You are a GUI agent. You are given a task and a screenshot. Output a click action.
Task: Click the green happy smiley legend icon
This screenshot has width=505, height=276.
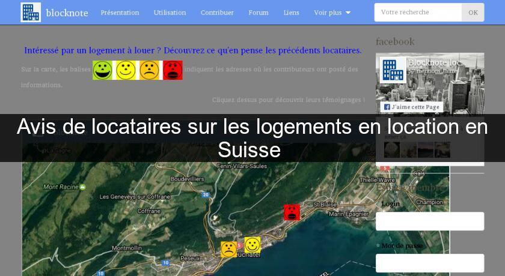102,70
